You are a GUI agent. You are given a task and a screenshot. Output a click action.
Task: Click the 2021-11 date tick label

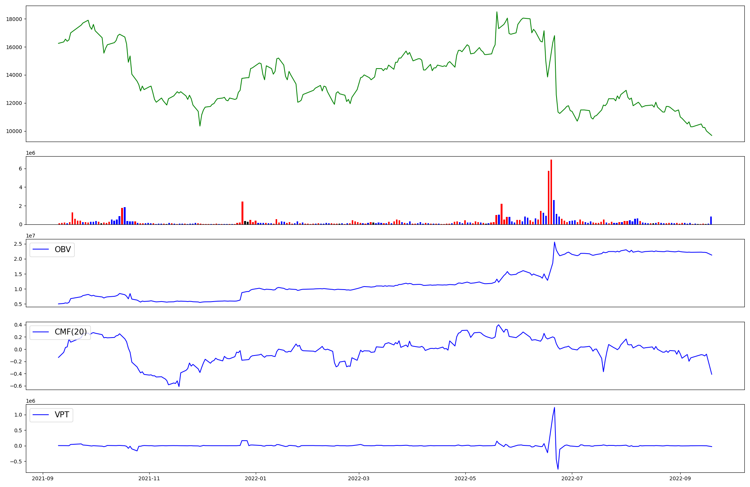149,478
